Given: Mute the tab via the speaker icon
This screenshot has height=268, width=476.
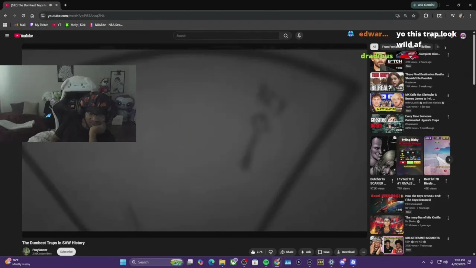Looking at the screenshot, I should tap(51, 5).
